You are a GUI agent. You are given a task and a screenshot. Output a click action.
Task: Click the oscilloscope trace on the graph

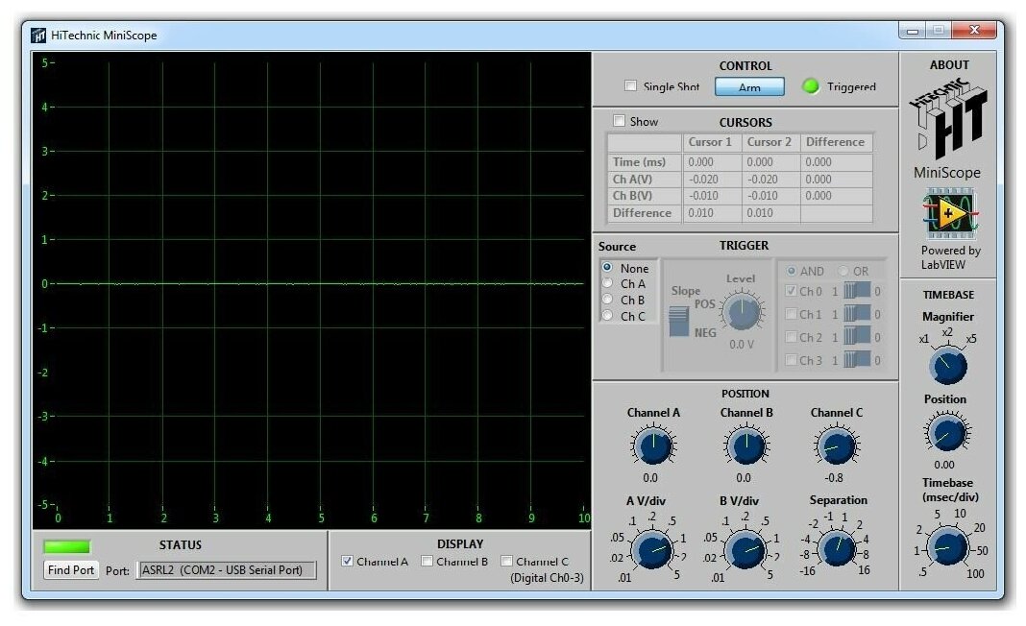(x=321, y=283)
